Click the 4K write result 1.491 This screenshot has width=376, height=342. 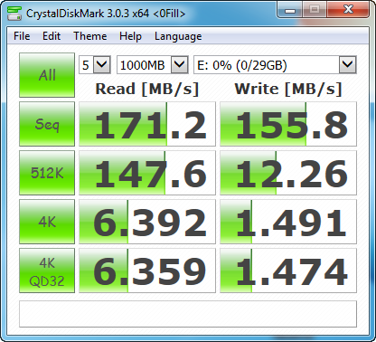click(288, 222)
